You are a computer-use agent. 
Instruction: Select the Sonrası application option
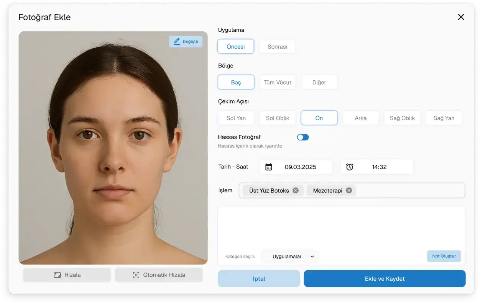coord(277,47)
